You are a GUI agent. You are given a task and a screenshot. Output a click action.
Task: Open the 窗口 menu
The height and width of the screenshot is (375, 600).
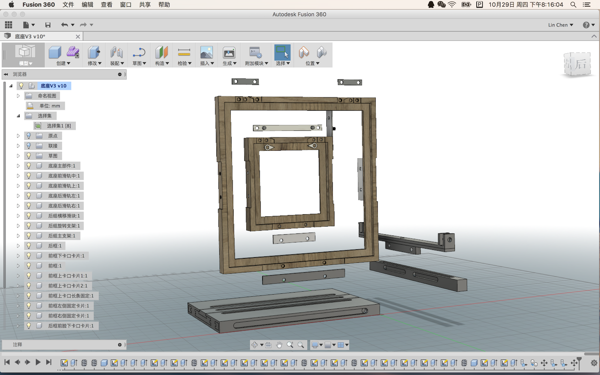[126, 4]
